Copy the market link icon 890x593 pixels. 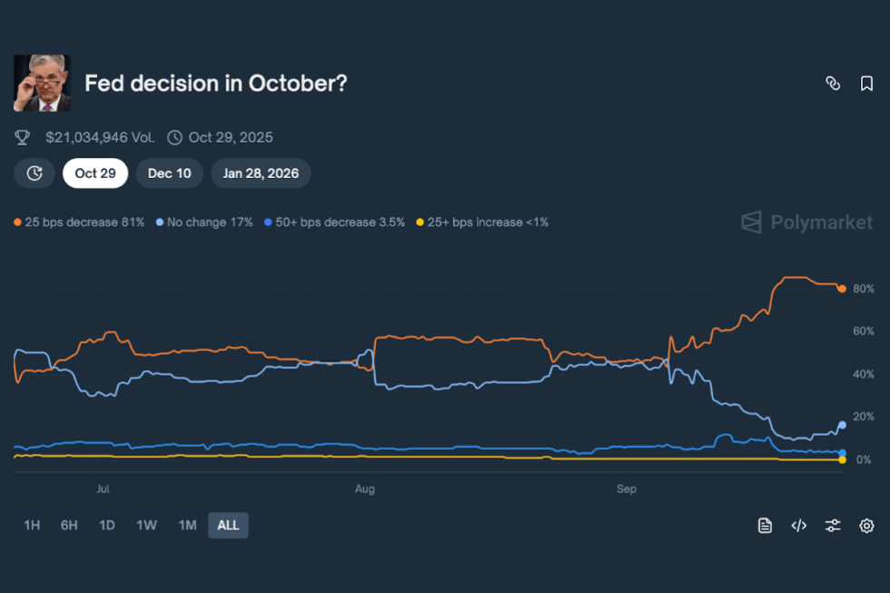click(x=833, y=83)
